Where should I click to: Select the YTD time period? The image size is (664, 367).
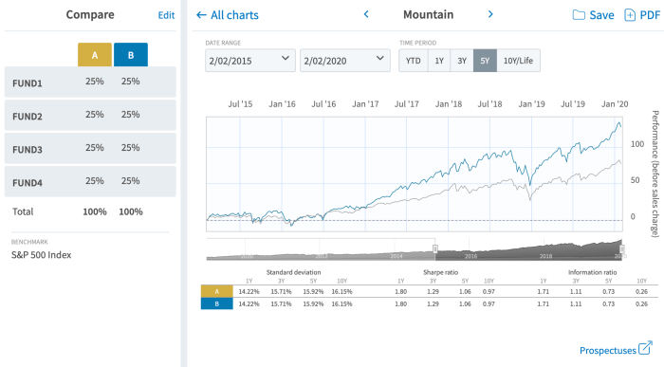[x=414, y=61]
